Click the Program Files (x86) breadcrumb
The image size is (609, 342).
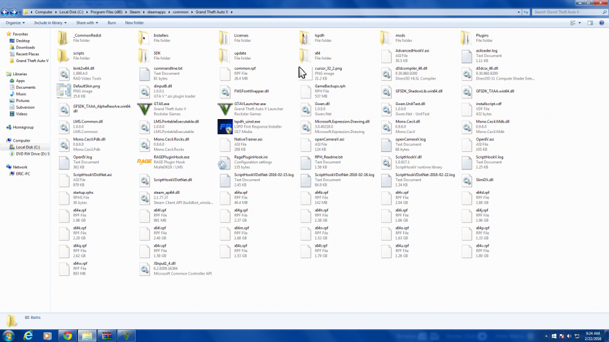[107, 12]
